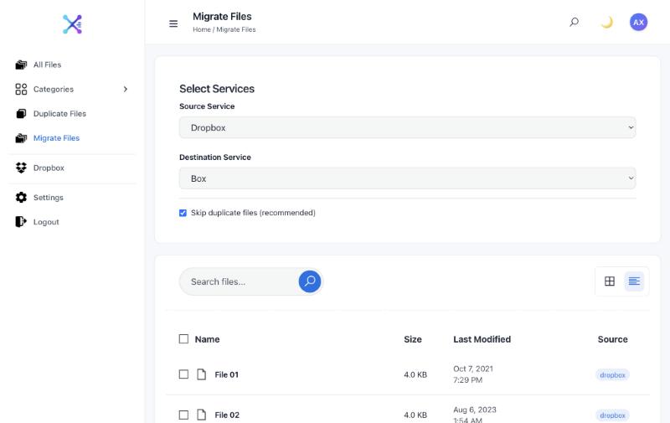Click the Select Services heading
670x423 pixels.
click(x=217, y=89)
